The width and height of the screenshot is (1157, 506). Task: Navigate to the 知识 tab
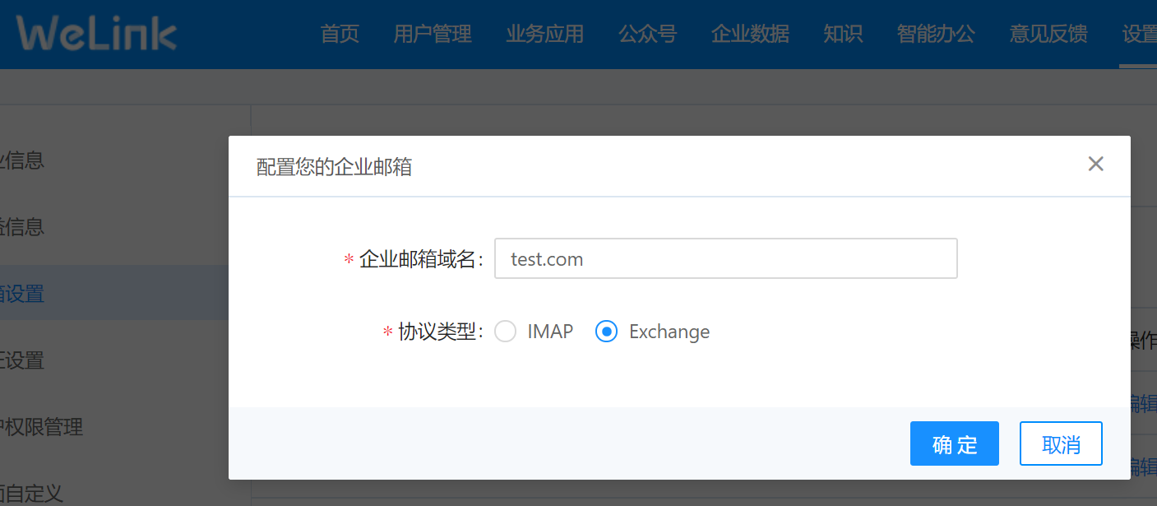[843, 34]
